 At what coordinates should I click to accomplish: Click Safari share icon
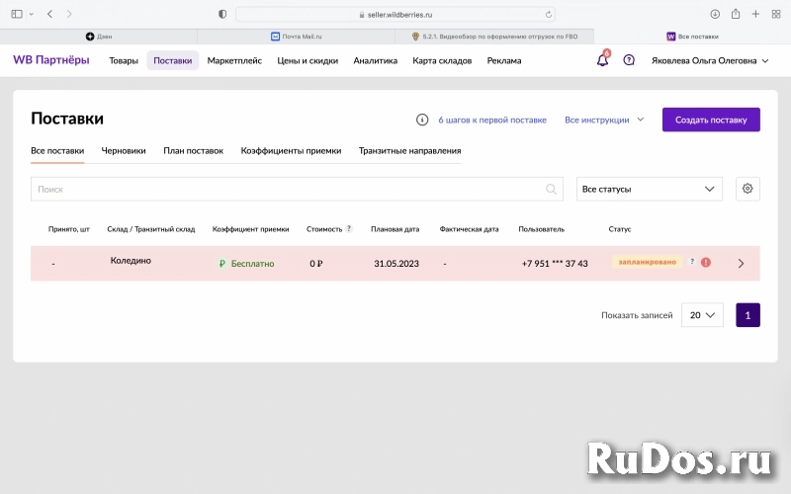pos(736,14)
